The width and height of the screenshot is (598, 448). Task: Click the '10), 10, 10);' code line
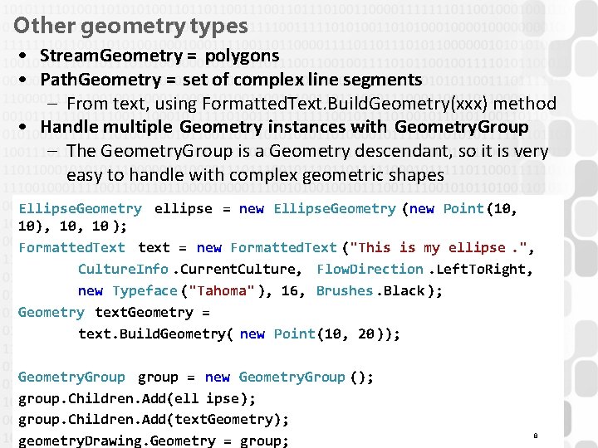[72, 226]
